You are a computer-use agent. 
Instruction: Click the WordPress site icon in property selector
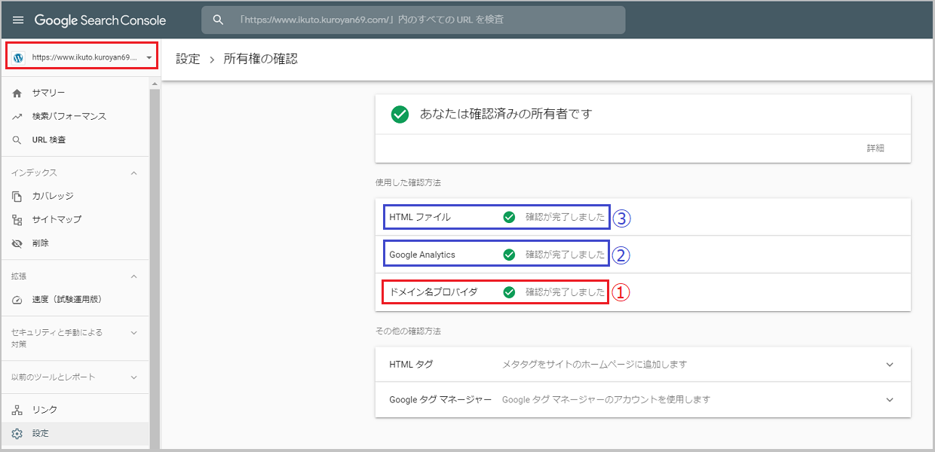(19, 57)
